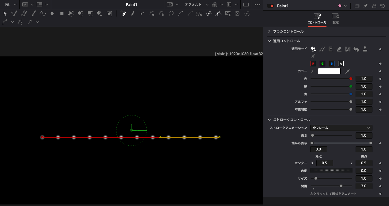389x206 pixels.
Task: Click the 角度 angle thumbwheel
Action: [x=331, y=170]
